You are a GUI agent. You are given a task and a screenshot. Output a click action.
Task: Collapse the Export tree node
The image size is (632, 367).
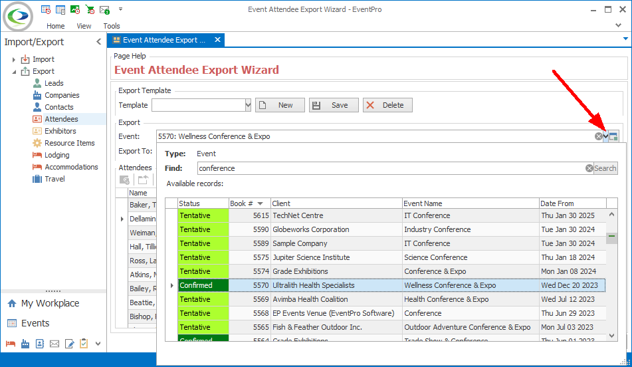pos(14,71)
